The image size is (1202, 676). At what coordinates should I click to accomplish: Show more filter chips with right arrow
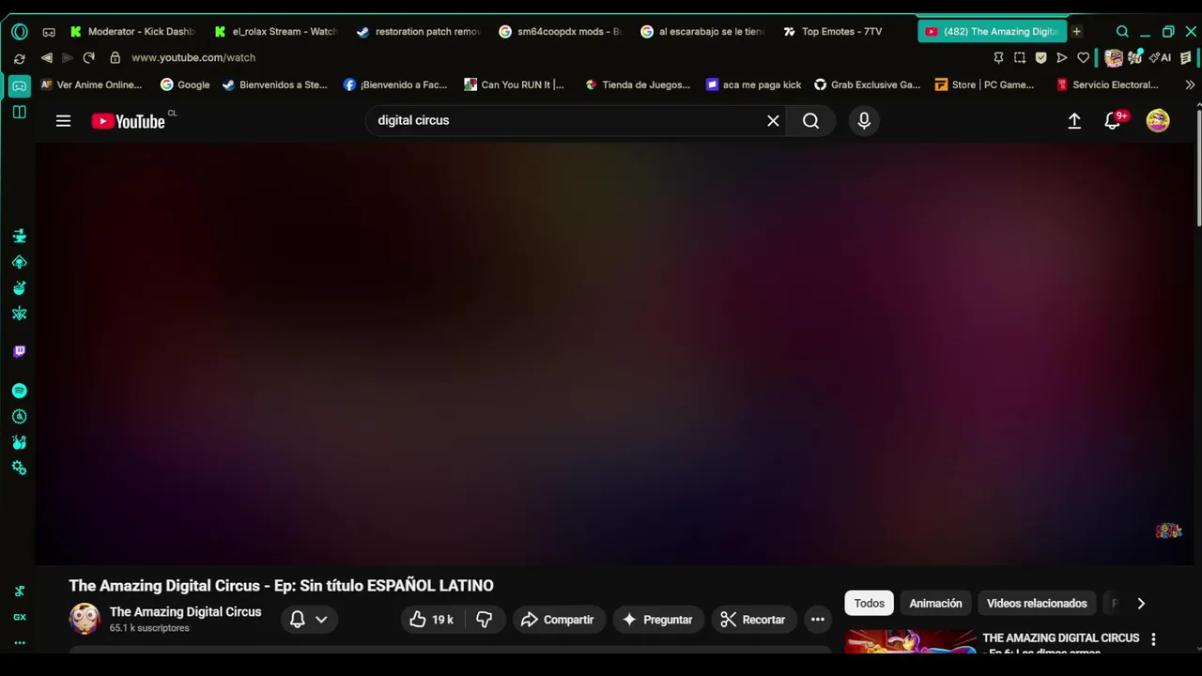click(1141, 604)
